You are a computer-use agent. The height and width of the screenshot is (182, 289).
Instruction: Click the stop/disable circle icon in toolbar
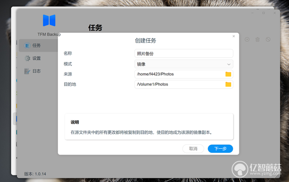(x=268, y=40)
